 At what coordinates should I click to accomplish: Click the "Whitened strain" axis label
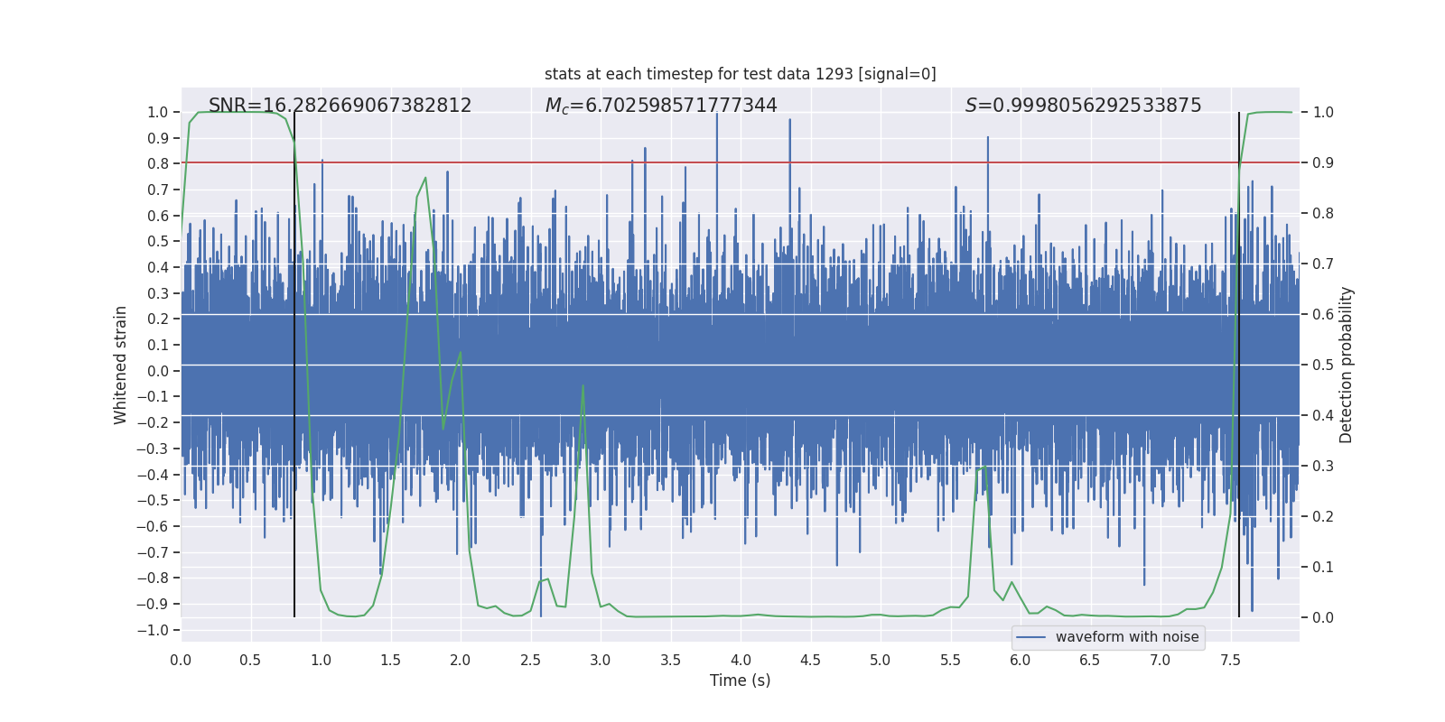(x=121, y=365)
